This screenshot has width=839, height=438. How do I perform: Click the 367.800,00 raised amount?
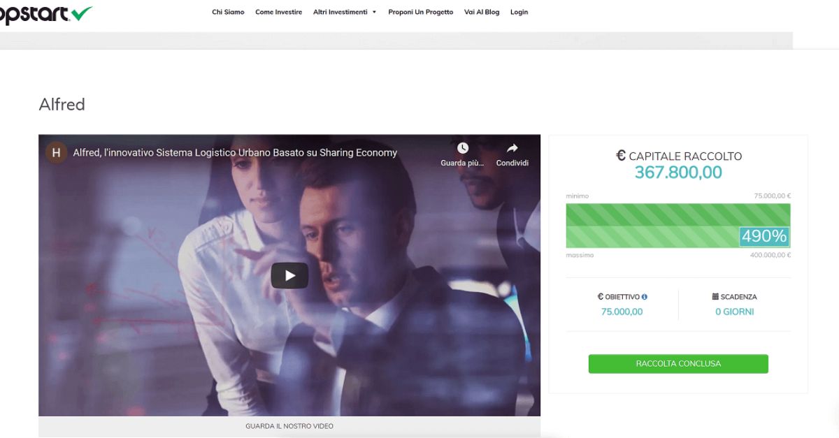(x=678, y=173)
